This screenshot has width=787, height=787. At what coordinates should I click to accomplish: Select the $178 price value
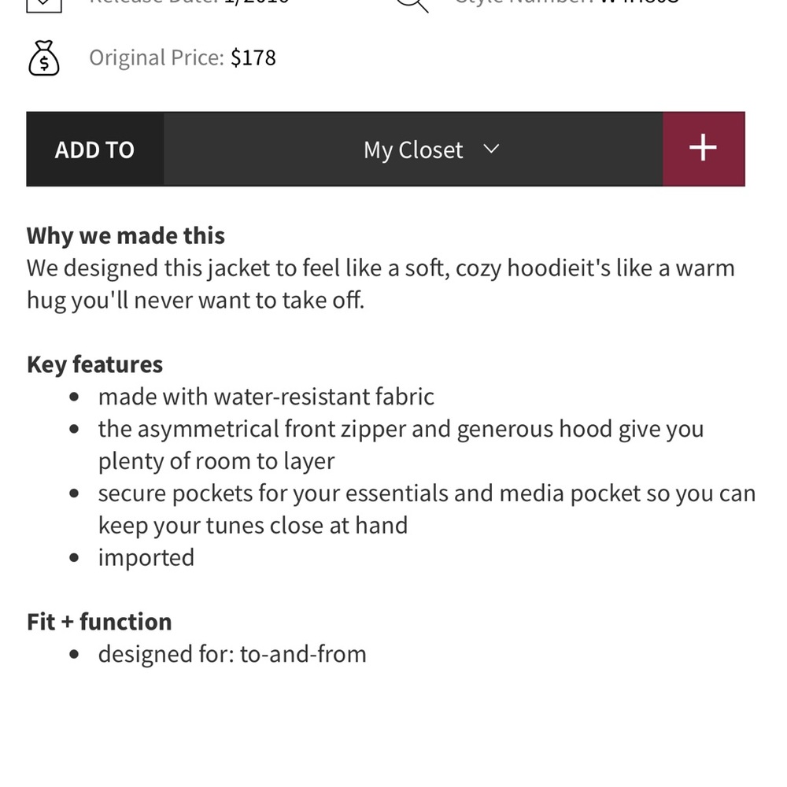[253, 57]
